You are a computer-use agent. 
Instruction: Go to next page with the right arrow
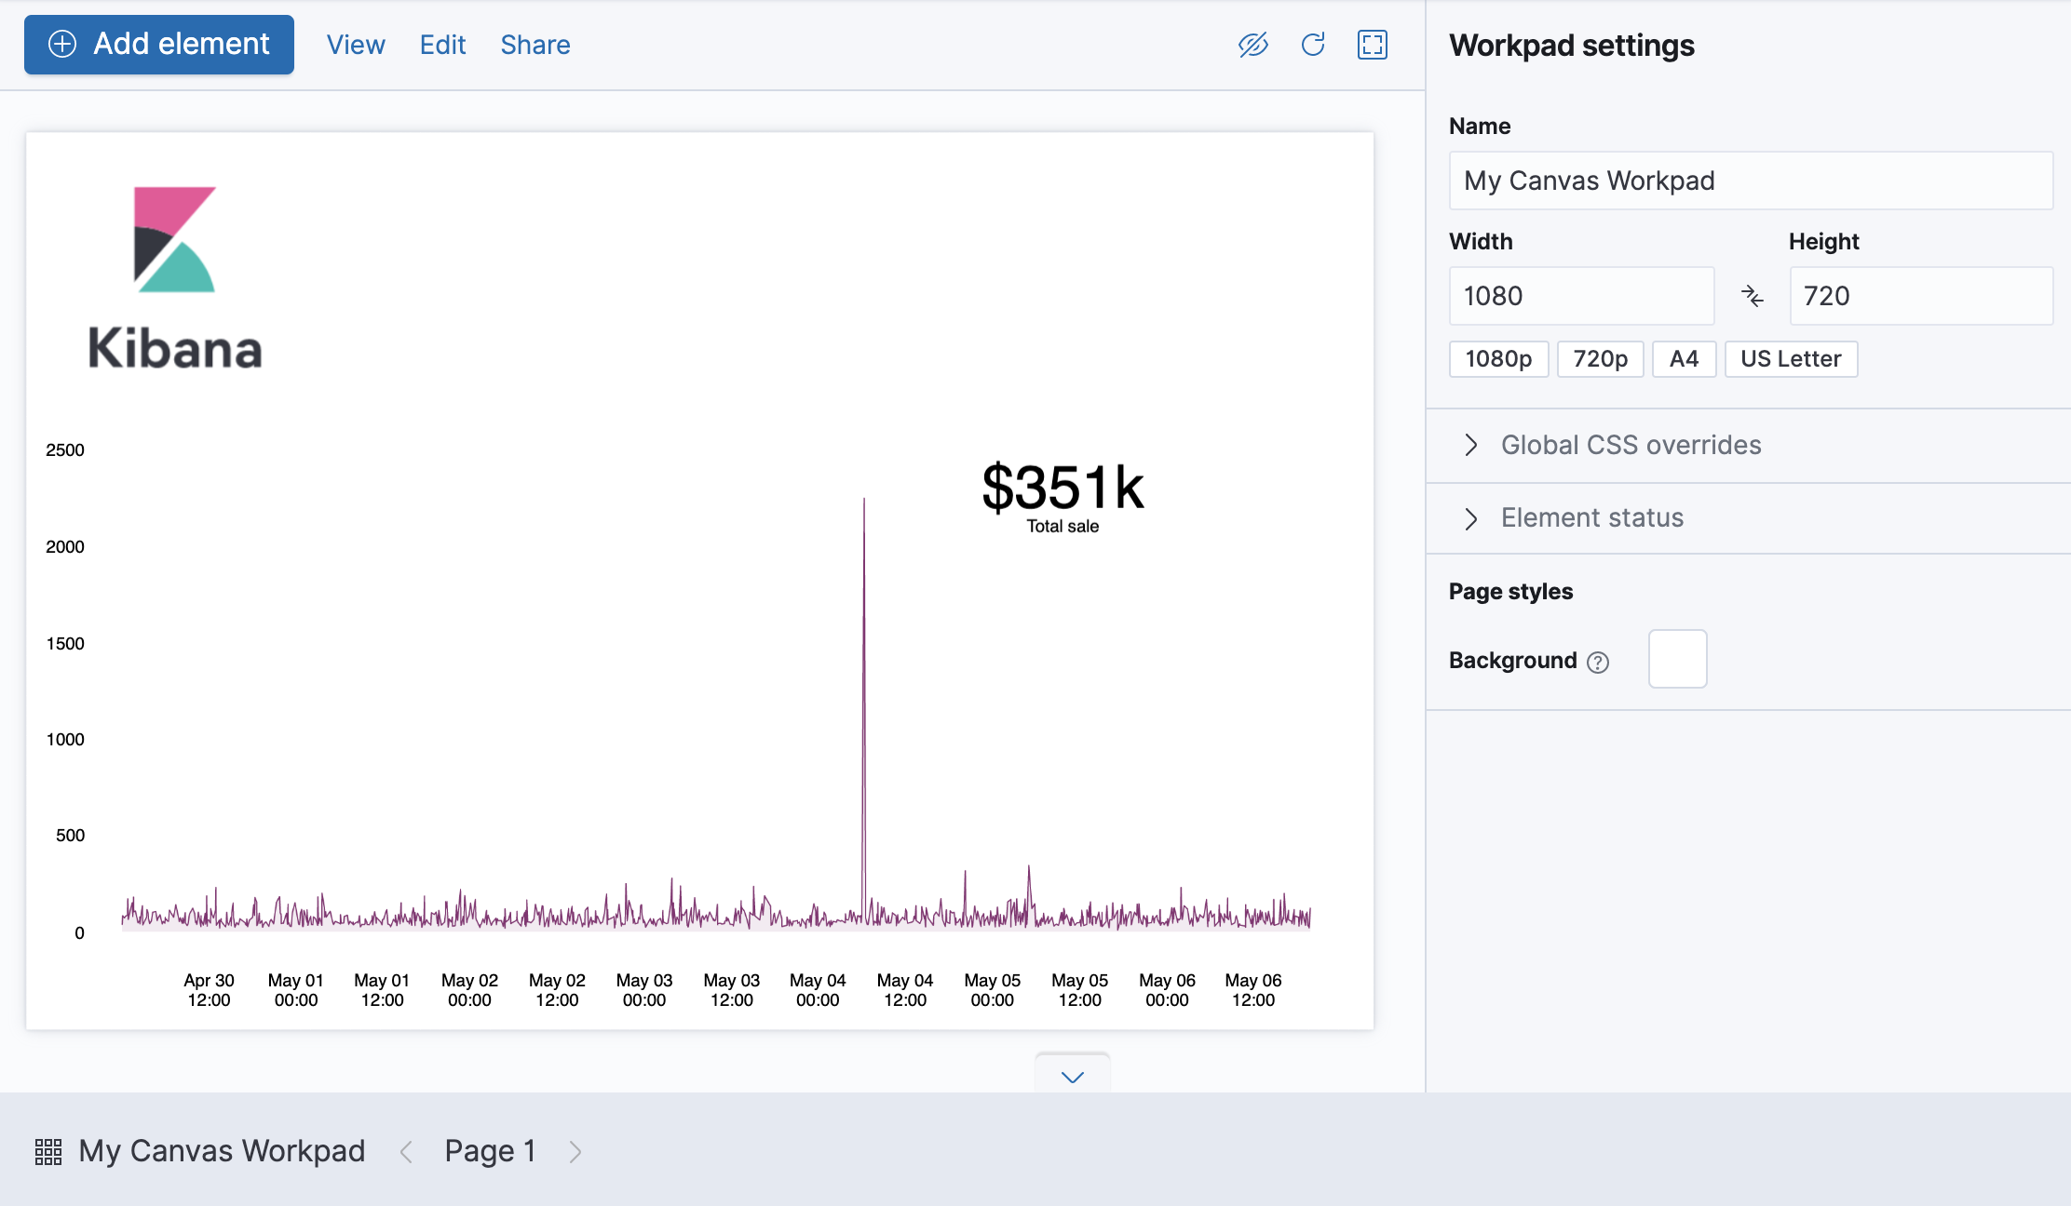pos(575,1151)
